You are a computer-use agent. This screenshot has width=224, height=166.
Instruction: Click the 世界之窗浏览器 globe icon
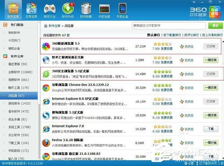pyautogui.click(x=46, y=60)
